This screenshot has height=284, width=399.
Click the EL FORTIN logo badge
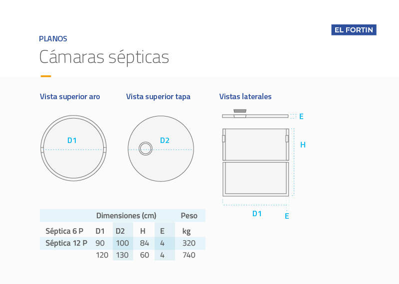pos(354,30)
